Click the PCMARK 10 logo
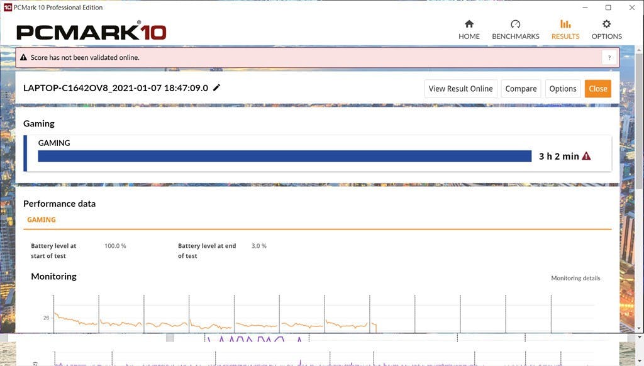 pos(91,31)
